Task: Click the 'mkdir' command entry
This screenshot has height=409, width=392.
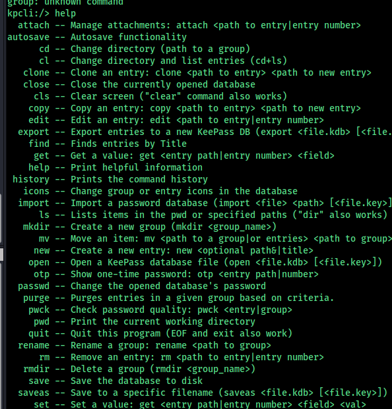Action: [x=36, y=227]
